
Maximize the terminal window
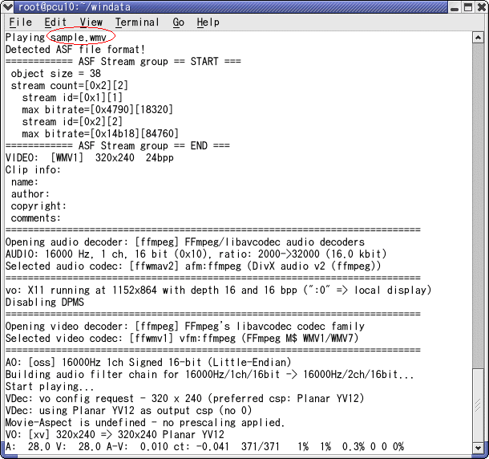(x=468, y=7)
